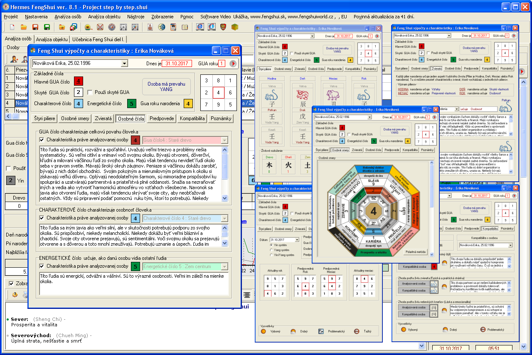Viewport: 532px width, 355px height.
Task: Click the yellow Gua roku narodenia 4 swatch
Action: [x=189, y=104]
